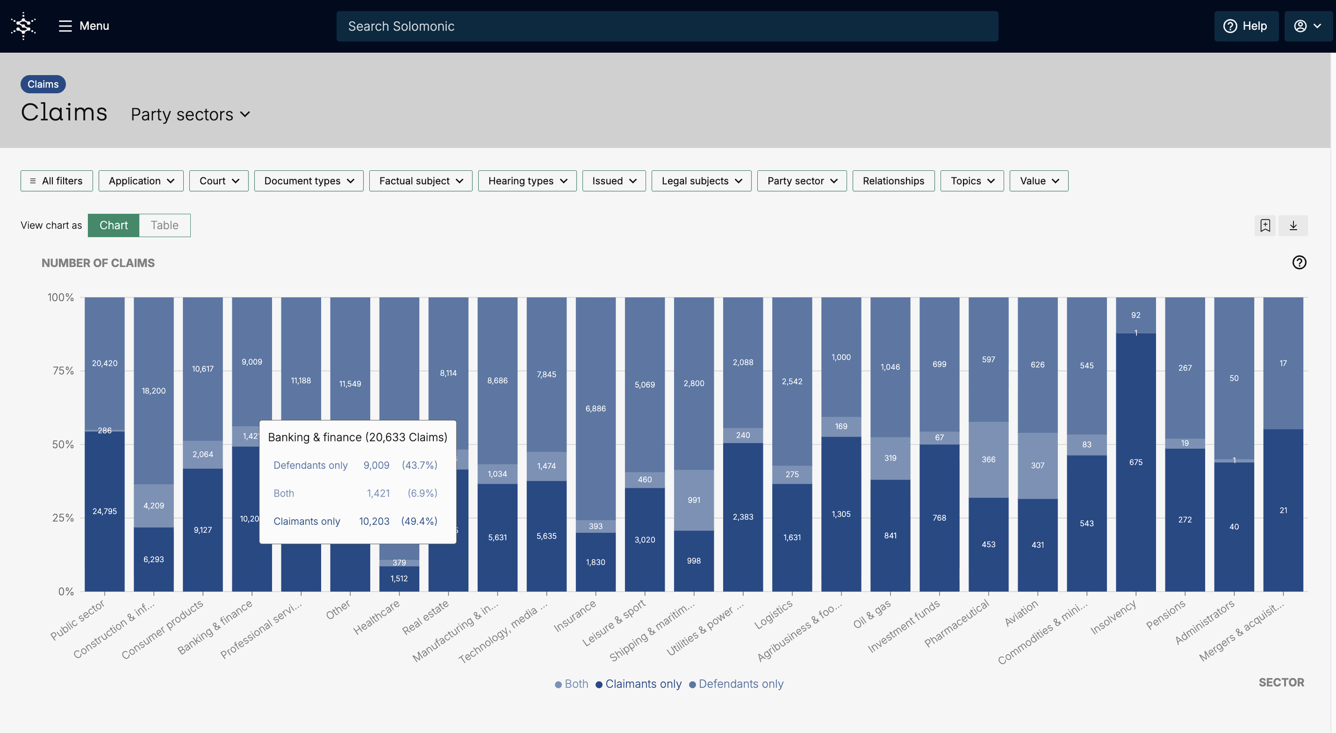Click the download chart icon
1336x733 pixels.
1293,225
